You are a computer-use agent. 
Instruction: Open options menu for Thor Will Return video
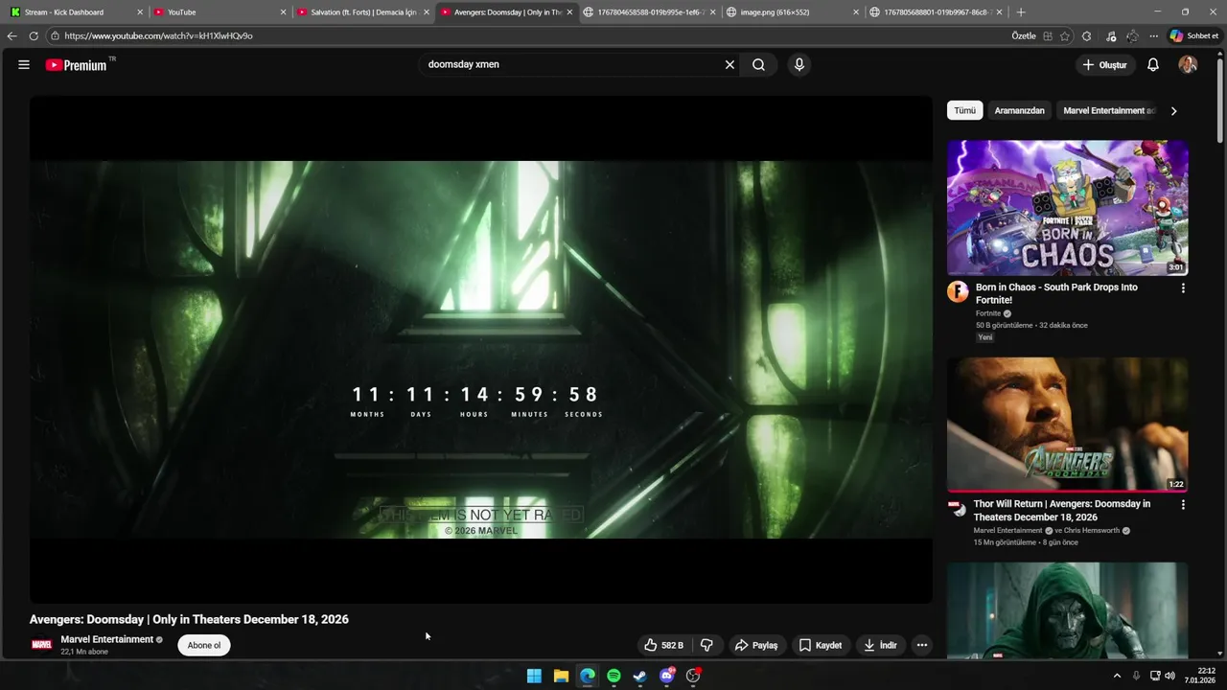(1183, 504)
